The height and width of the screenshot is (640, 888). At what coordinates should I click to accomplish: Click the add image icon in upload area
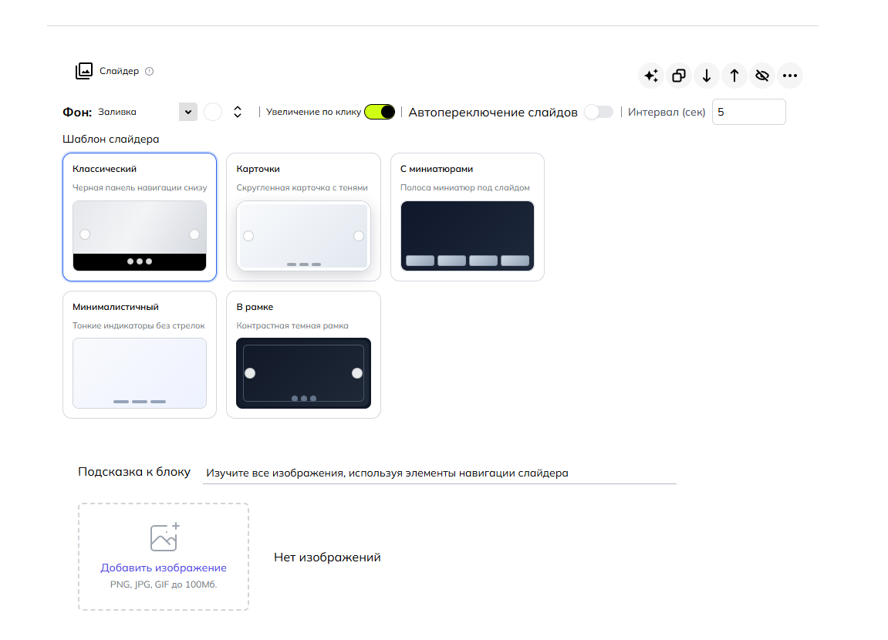pyautogui.click(x=165, y=537)
